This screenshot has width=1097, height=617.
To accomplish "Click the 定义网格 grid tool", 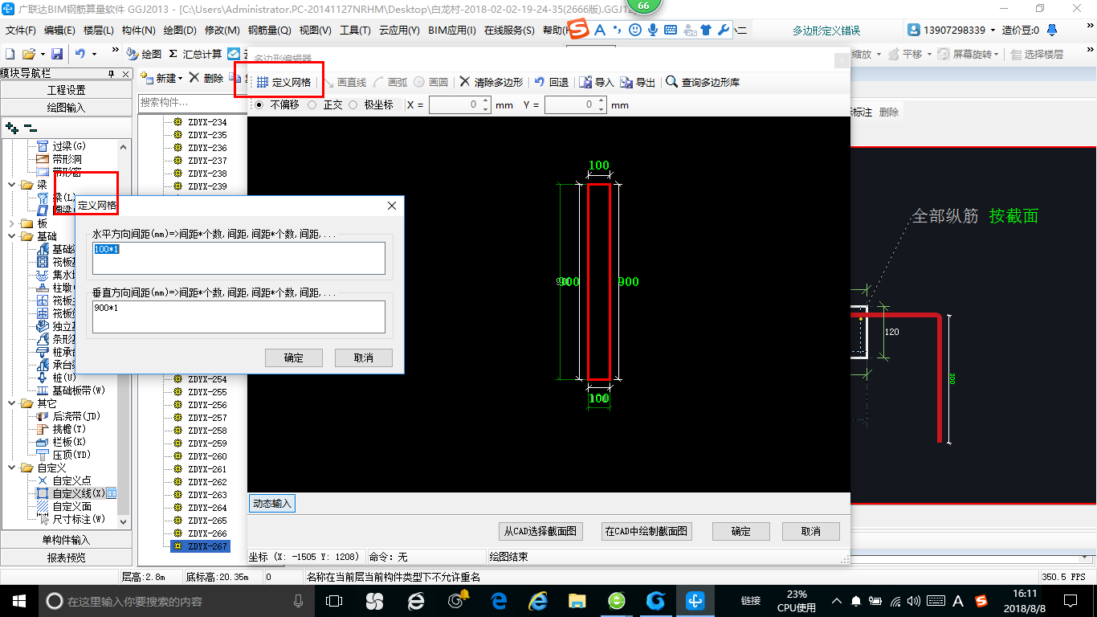I will point(284,82).
